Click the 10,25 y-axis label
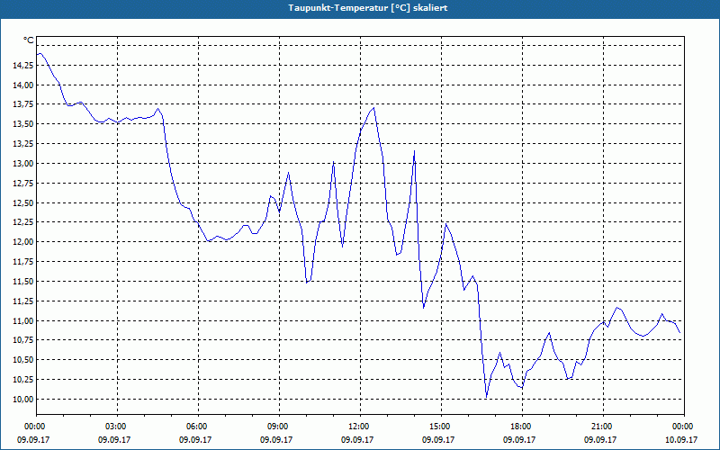Viewport: 720px width, 450px height. [x=23, y=379]
